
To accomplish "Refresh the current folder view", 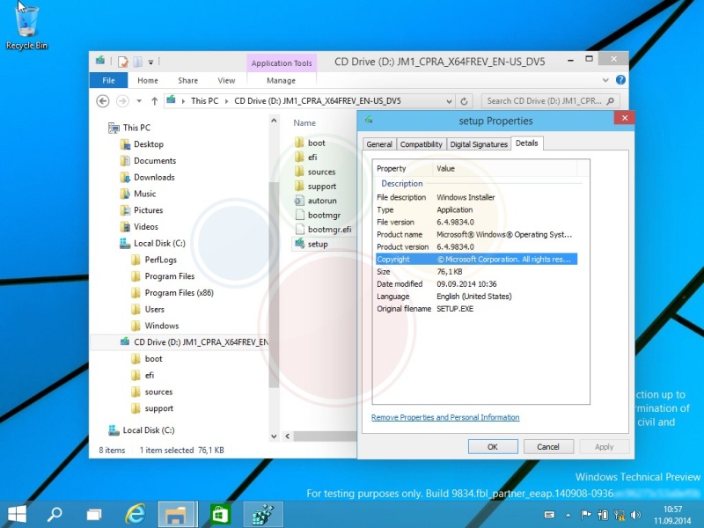I will coord(465,101).
